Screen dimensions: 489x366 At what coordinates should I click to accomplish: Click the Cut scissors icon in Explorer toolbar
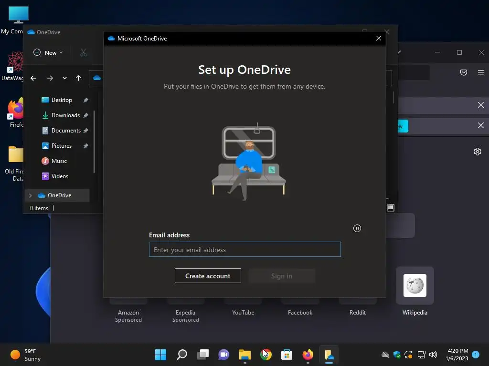click(83, 52)
